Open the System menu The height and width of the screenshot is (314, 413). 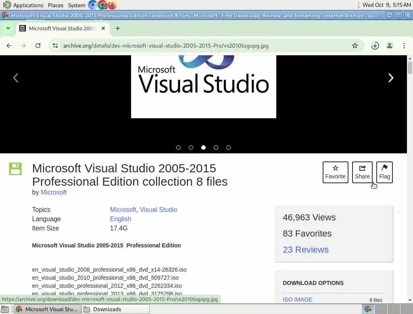[77, 5]
